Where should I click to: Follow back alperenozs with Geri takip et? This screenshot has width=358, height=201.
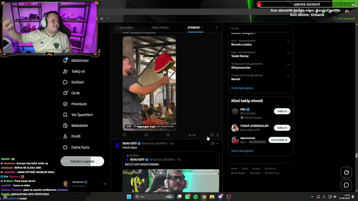pyautogui.click(x=279, y=140)
